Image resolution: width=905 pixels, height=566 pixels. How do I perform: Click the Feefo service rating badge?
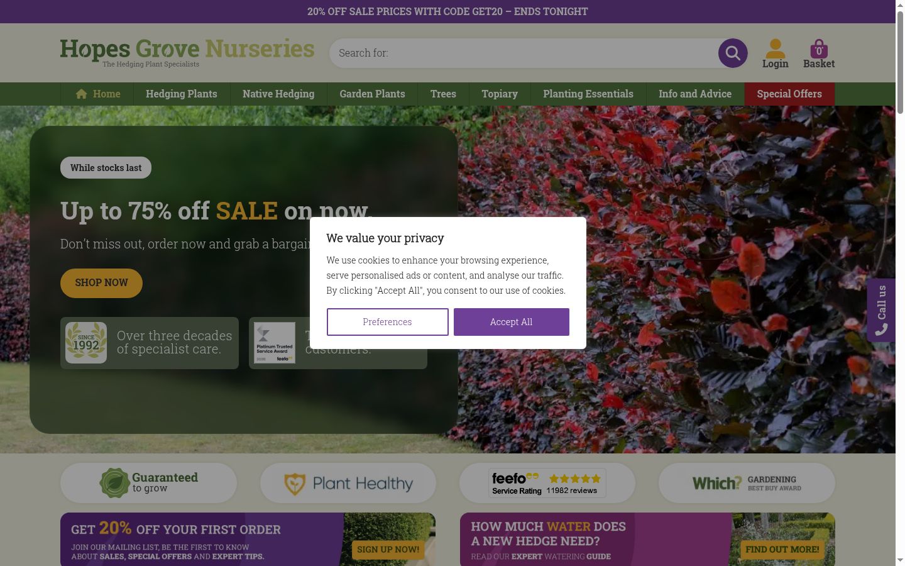tap(547, 483)
